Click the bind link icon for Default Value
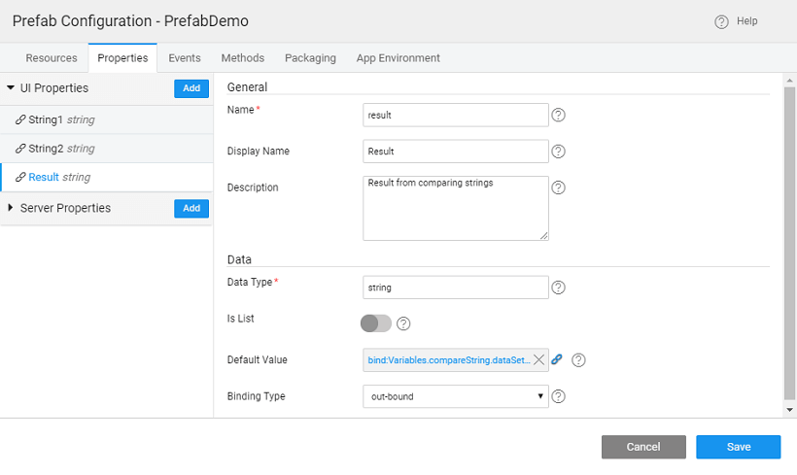This screenshot has height=475, width=797. coord(557,359)
